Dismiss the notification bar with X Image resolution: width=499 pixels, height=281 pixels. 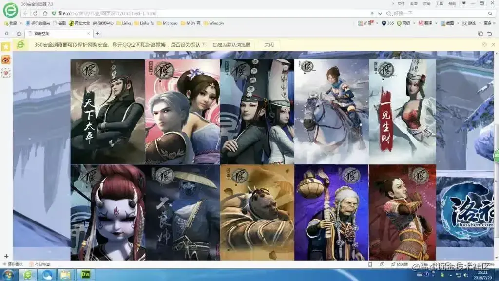pos(494,45)
